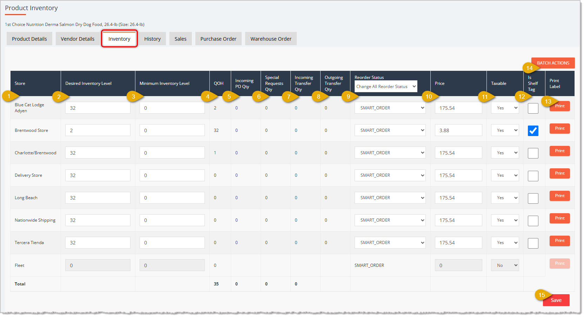Click the Inventory tab

point(119,39)
